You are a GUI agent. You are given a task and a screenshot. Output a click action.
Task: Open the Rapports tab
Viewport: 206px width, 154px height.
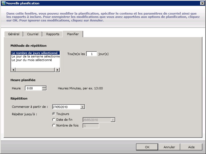pos(52,34)
